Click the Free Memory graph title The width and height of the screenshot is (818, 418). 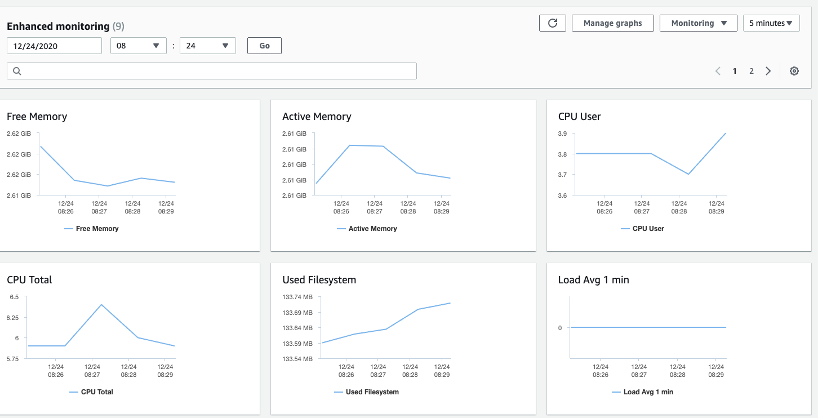37,117
